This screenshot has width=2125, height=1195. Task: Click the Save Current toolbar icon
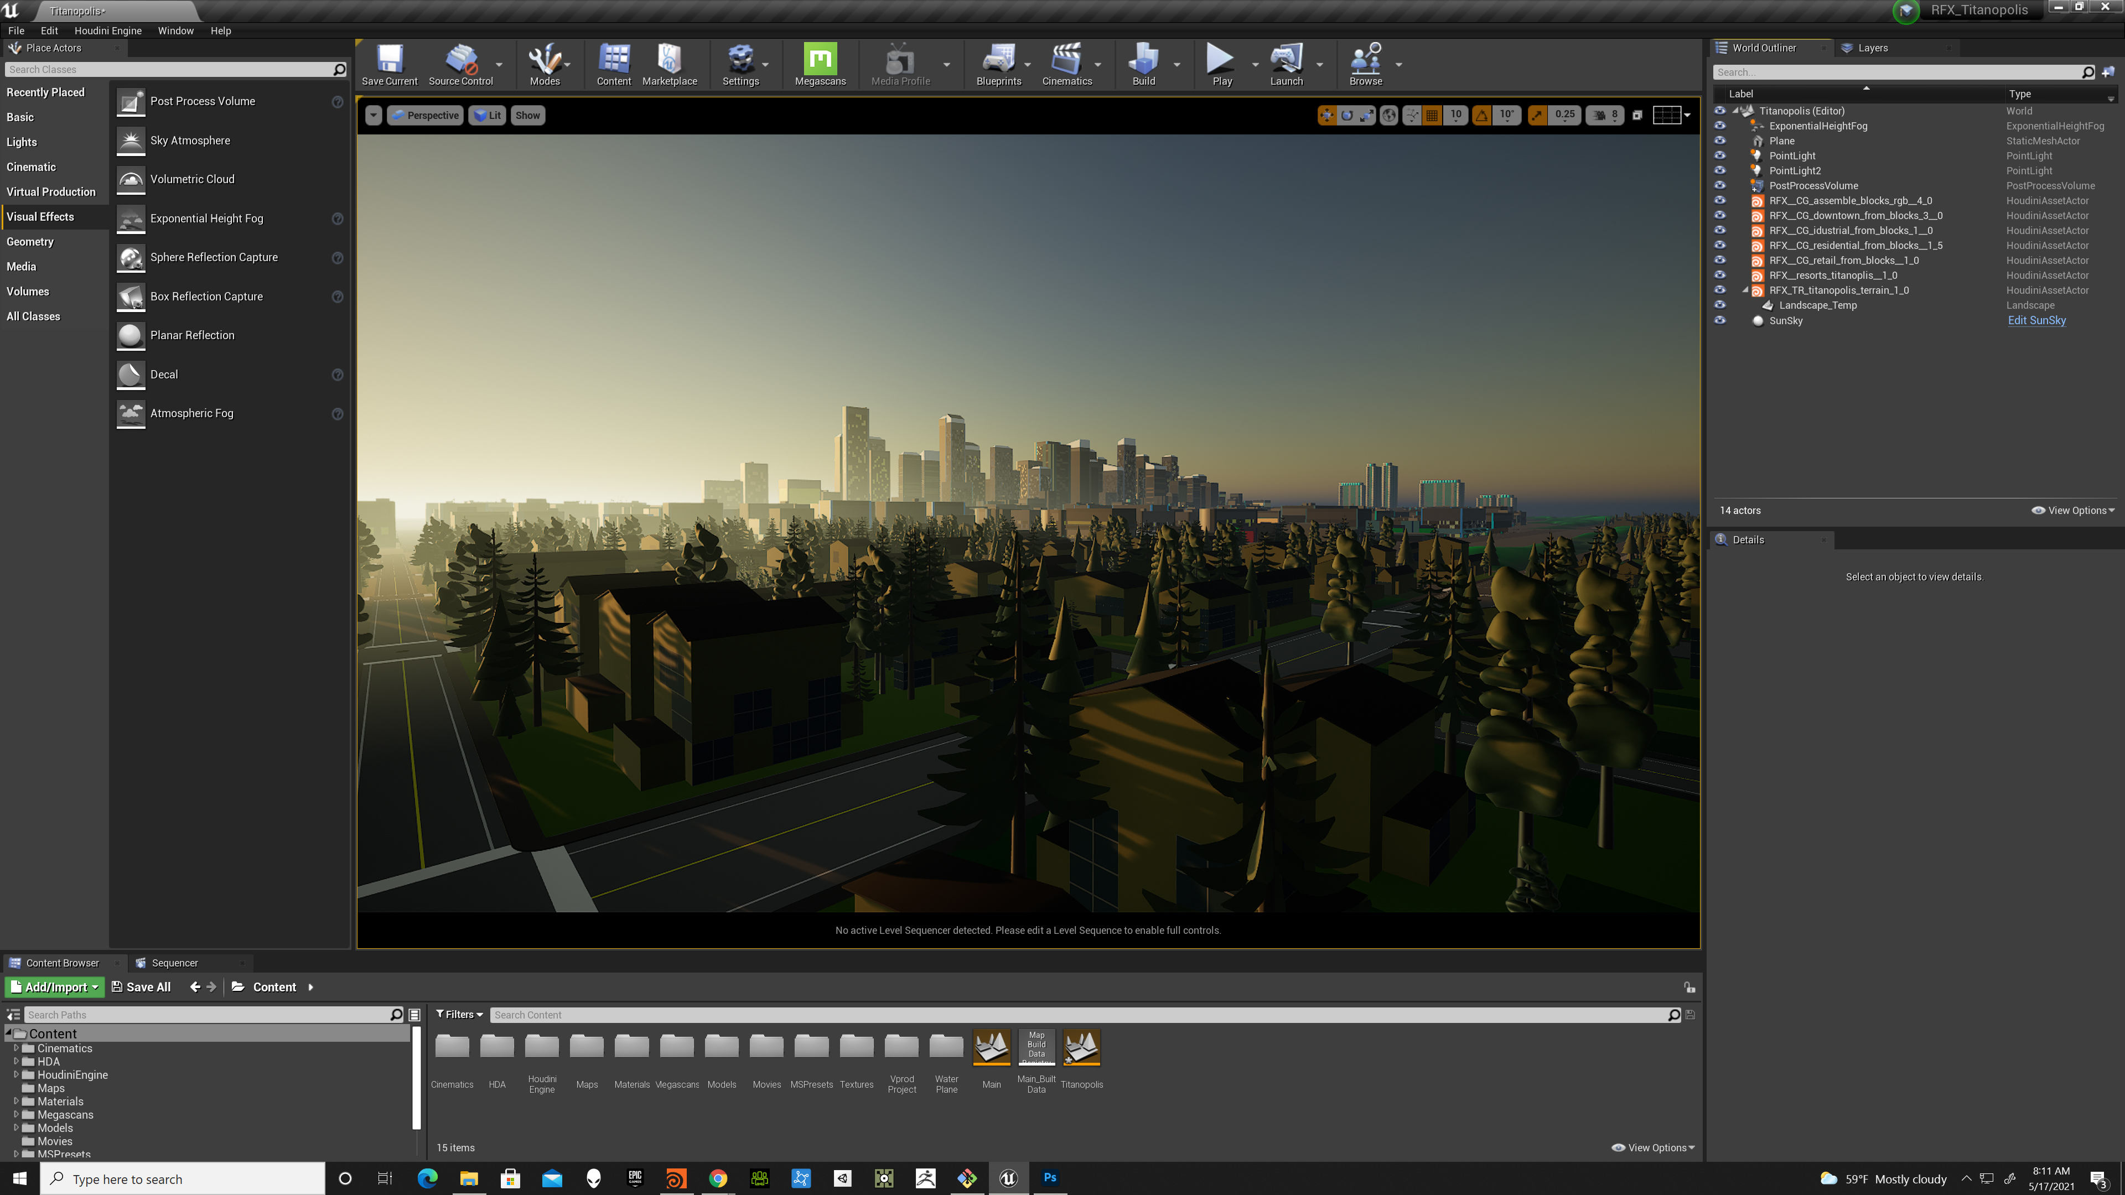390,59
